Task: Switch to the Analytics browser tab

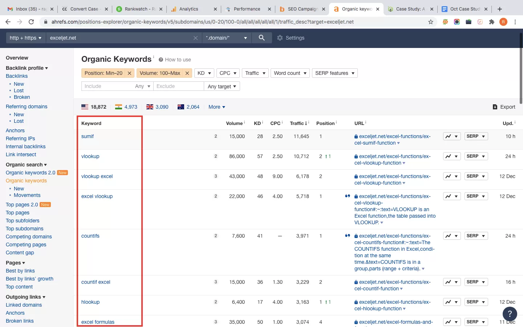Action: 189,9
